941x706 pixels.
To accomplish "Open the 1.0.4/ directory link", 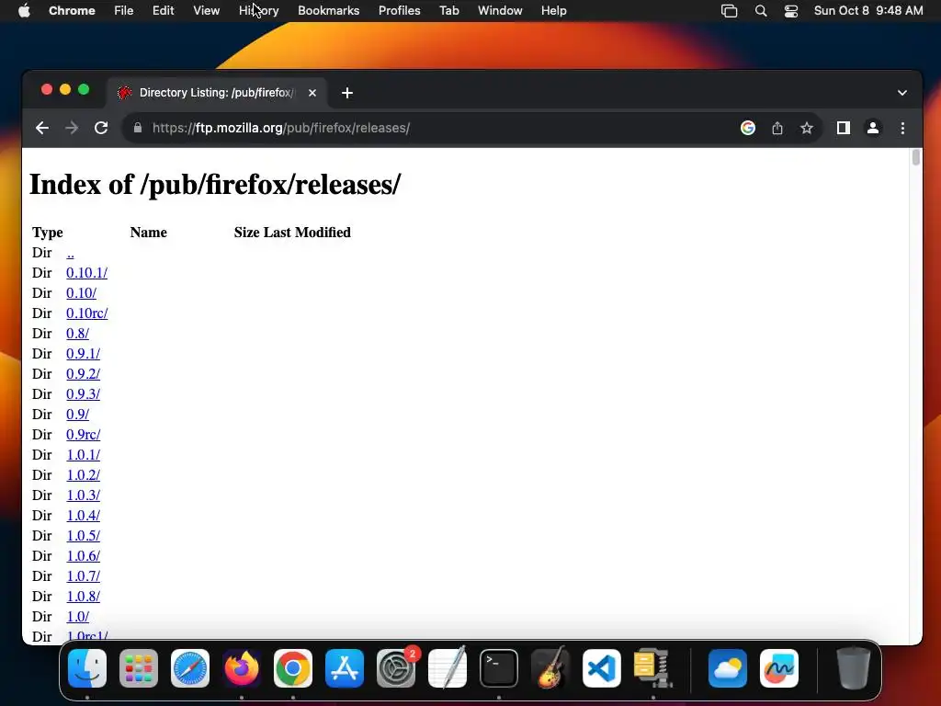I will tap(83, 515).
